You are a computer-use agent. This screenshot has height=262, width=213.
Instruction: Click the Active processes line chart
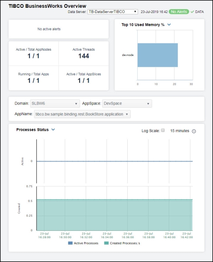tap(115, 161)
